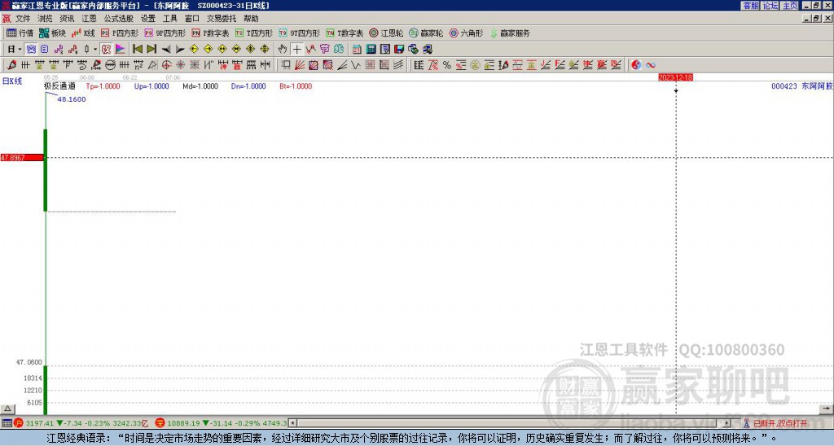The image size is (834, 446).
Task: Toggle the crosshair cursor tool
Action: click(296, 49)
